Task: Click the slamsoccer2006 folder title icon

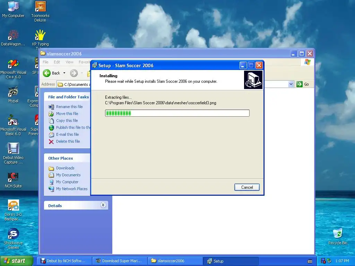Action: click(43, 53)
